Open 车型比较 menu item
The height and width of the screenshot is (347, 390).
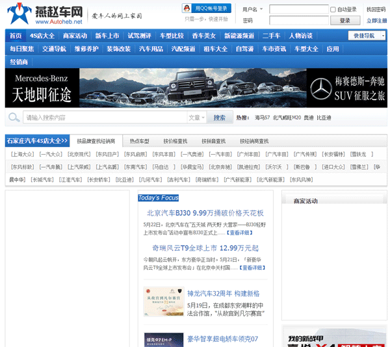click(x=172, y=36)
